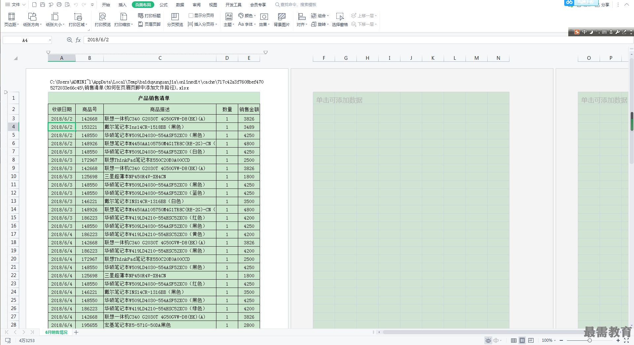Viewport: 634px width, 345px height.
Task: Click the zoom out minus button
Action: 561,340
